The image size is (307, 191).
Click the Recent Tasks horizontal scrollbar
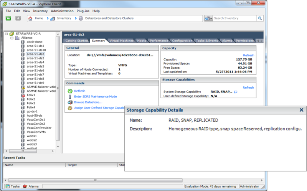pos(95,180)
